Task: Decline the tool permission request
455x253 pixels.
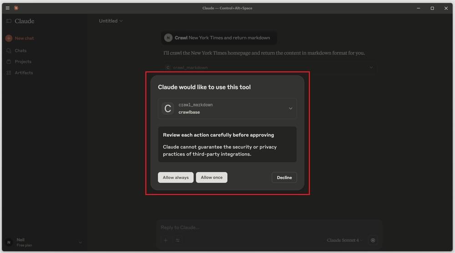Action: [284, 177]
